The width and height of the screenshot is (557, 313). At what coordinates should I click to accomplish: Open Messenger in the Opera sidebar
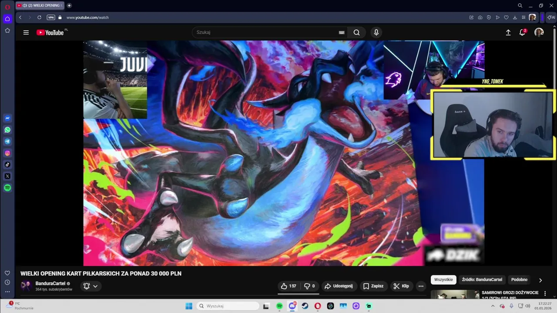(x=7, y=118)
